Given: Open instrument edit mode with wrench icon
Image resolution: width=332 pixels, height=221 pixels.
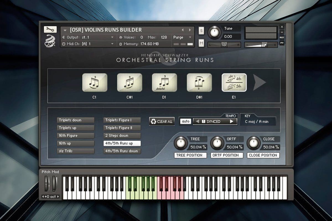Looking at the screenshot, I should tap(50, 30).
